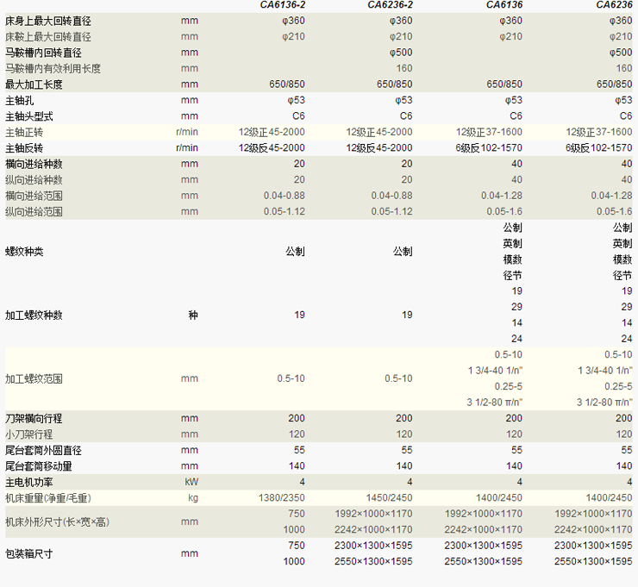The height and width of the screenshot is (587, 638).
Task: Click the CA6136 column header
Action: [504, 5]
